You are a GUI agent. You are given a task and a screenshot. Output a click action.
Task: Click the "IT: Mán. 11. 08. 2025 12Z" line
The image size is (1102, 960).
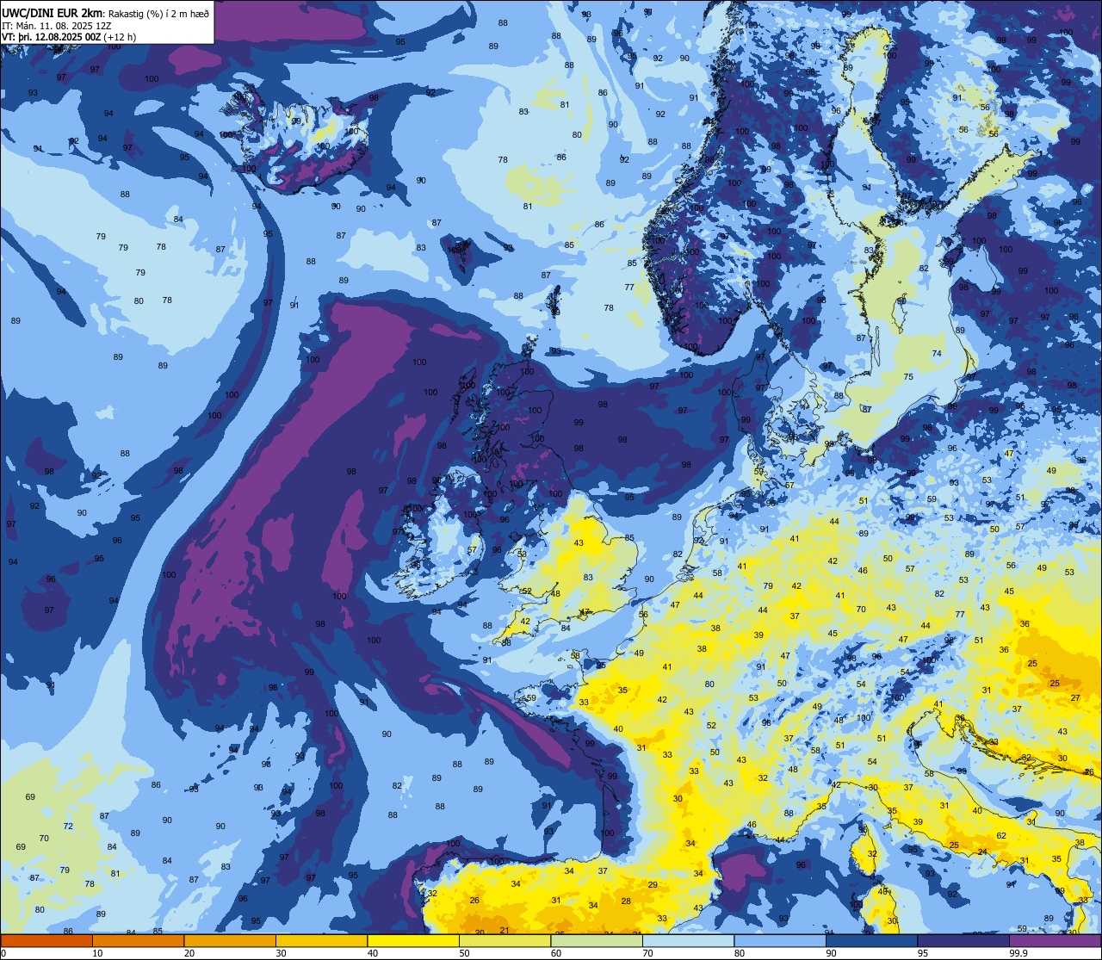tap(57, 26)
